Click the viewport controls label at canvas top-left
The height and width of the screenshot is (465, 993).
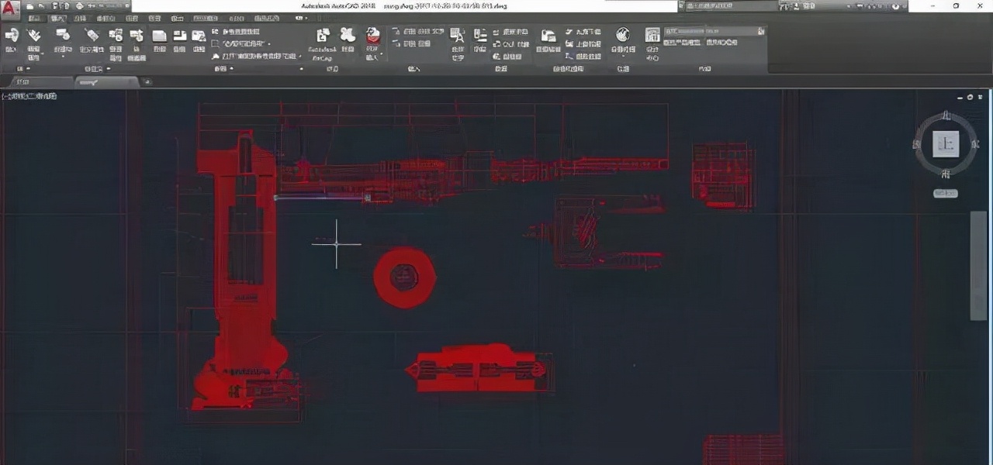click(29, 96)
